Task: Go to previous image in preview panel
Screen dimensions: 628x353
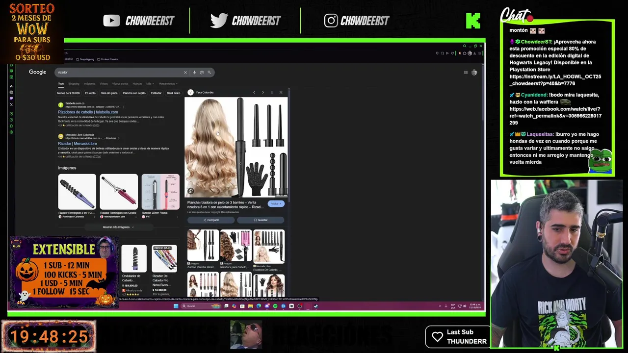Action: pos(254,92)
